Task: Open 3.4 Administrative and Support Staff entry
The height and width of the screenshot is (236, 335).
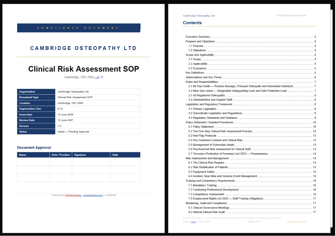Action: pyautogui.click(x=252, y=100)
